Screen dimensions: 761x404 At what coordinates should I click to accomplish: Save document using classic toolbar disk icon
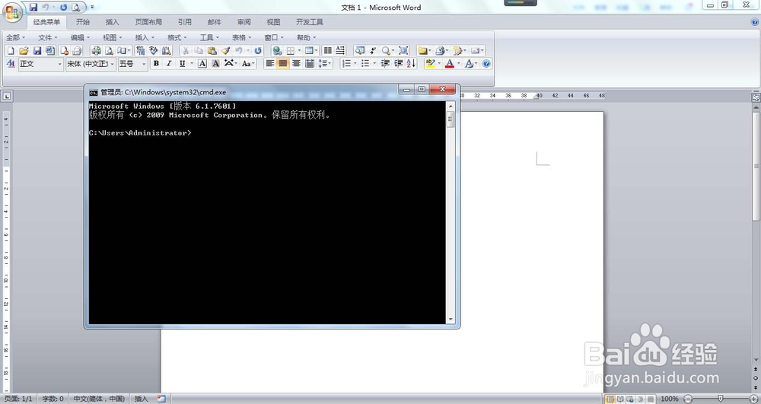coord(37,50)
